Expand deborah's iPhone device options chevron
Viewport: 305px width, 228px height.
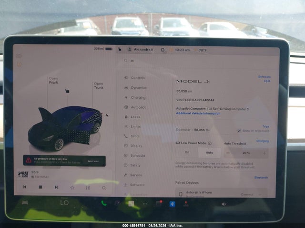(261, 194)
